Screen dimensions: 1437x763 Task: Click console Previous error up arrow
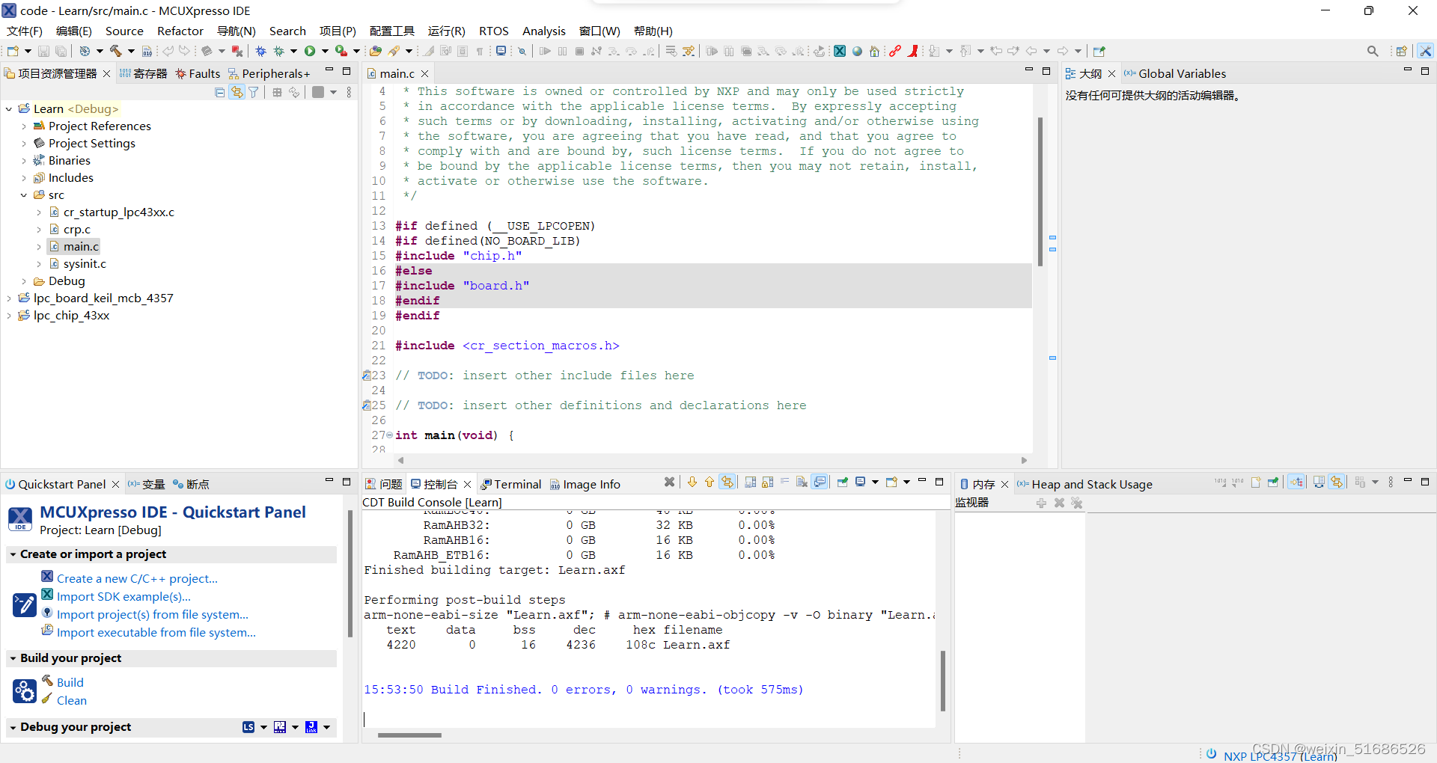710,482
